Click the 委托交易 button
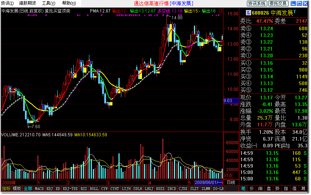311x195 pixels. point(278,3)
